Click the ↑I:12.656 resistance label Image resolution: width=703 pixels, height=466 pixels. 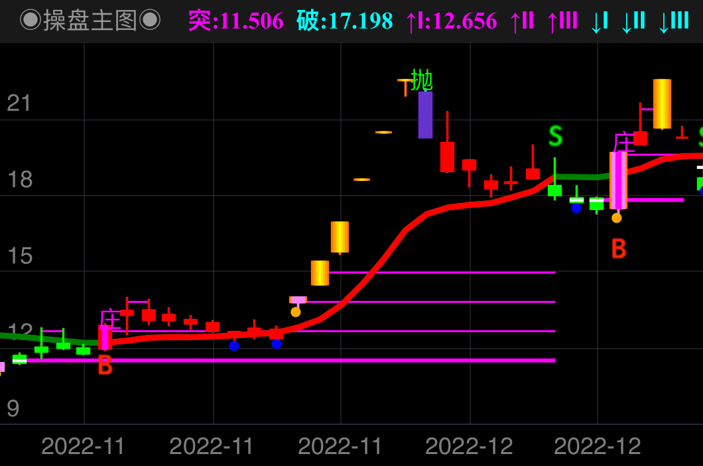click(x=451, y=21)
